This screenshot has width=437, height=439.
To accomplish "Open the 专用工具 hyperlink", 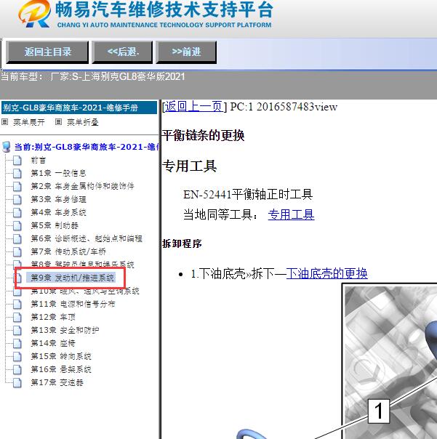I will 291,214.
